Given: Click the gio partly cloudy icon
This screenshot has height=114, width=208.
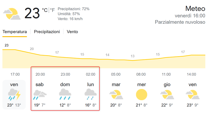Looking at the screenshot, I should pos(167,95).
